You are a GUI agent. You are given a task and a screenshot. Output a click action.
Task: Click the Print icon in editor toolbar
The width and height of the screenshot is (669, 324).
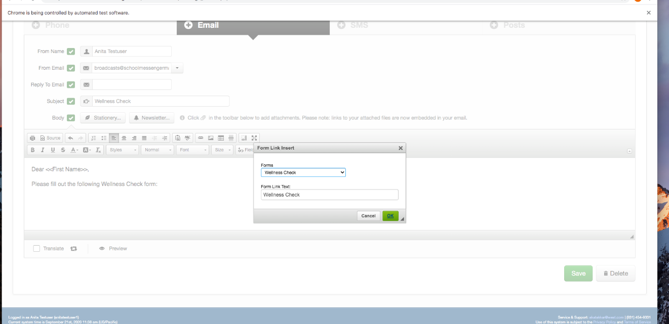pos(33,138)
